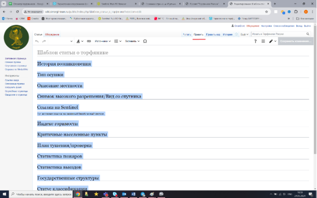Expand the Вставить insert menu

(132, 41)
